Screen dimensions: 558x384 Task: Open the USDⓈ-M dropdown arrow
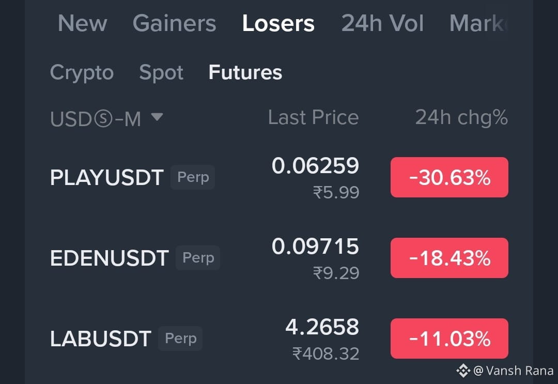(157, 117)
